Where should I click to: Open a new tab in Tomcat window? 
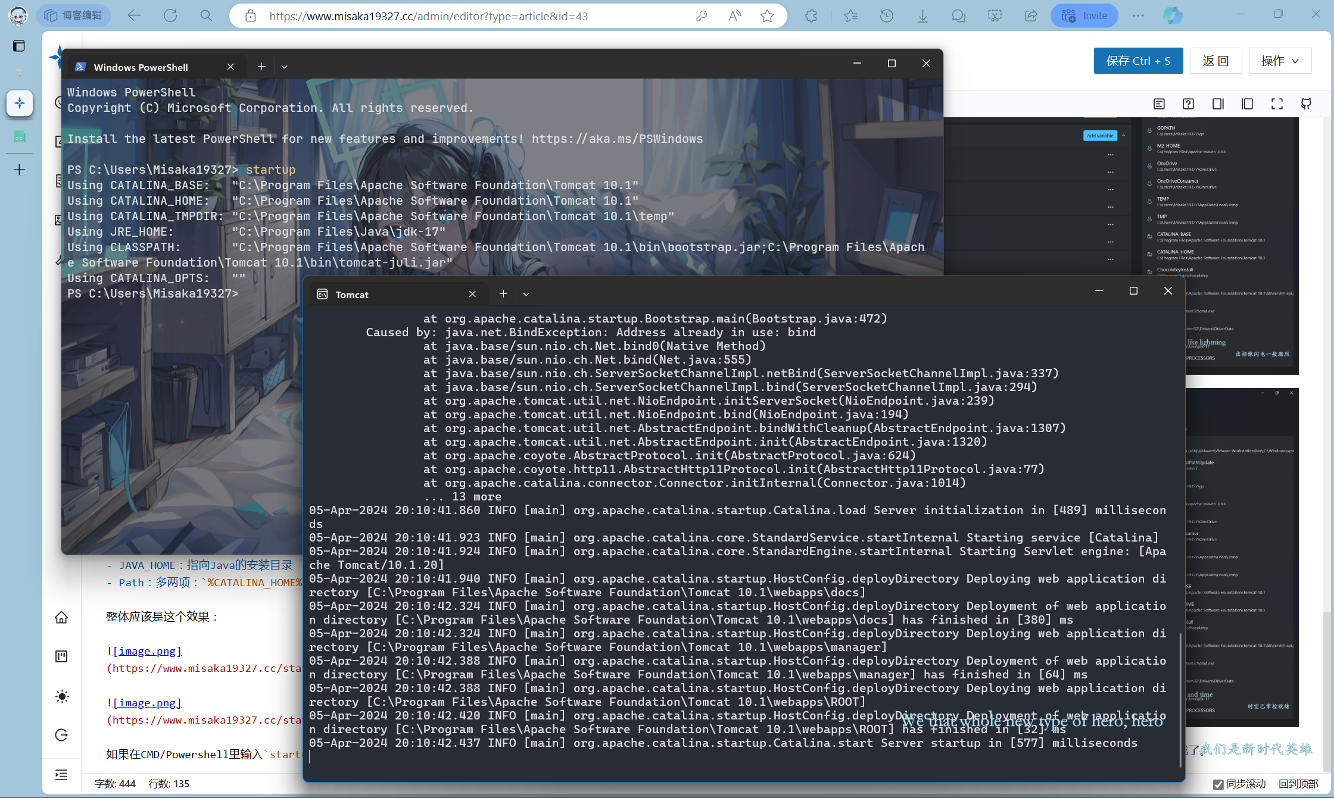tap(503, 294)
